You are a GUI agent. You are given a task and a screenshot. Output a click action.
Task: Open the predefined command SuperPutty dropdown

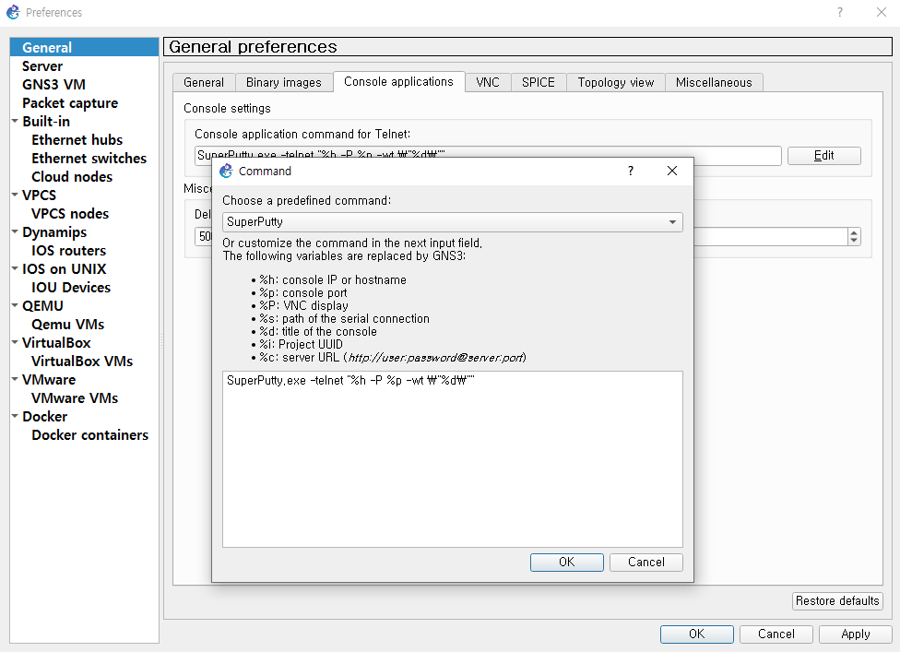[452, 221]
